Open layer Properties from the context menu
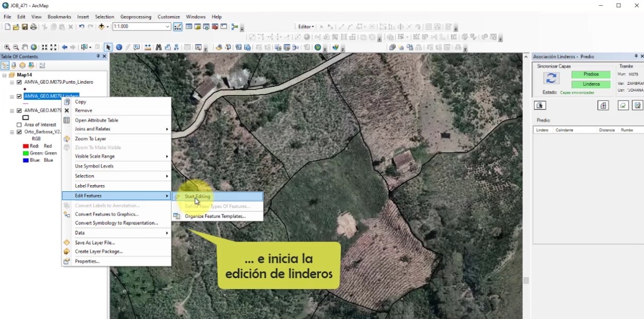644x319 pixels. pyautogui.click(x=116, y=261)
